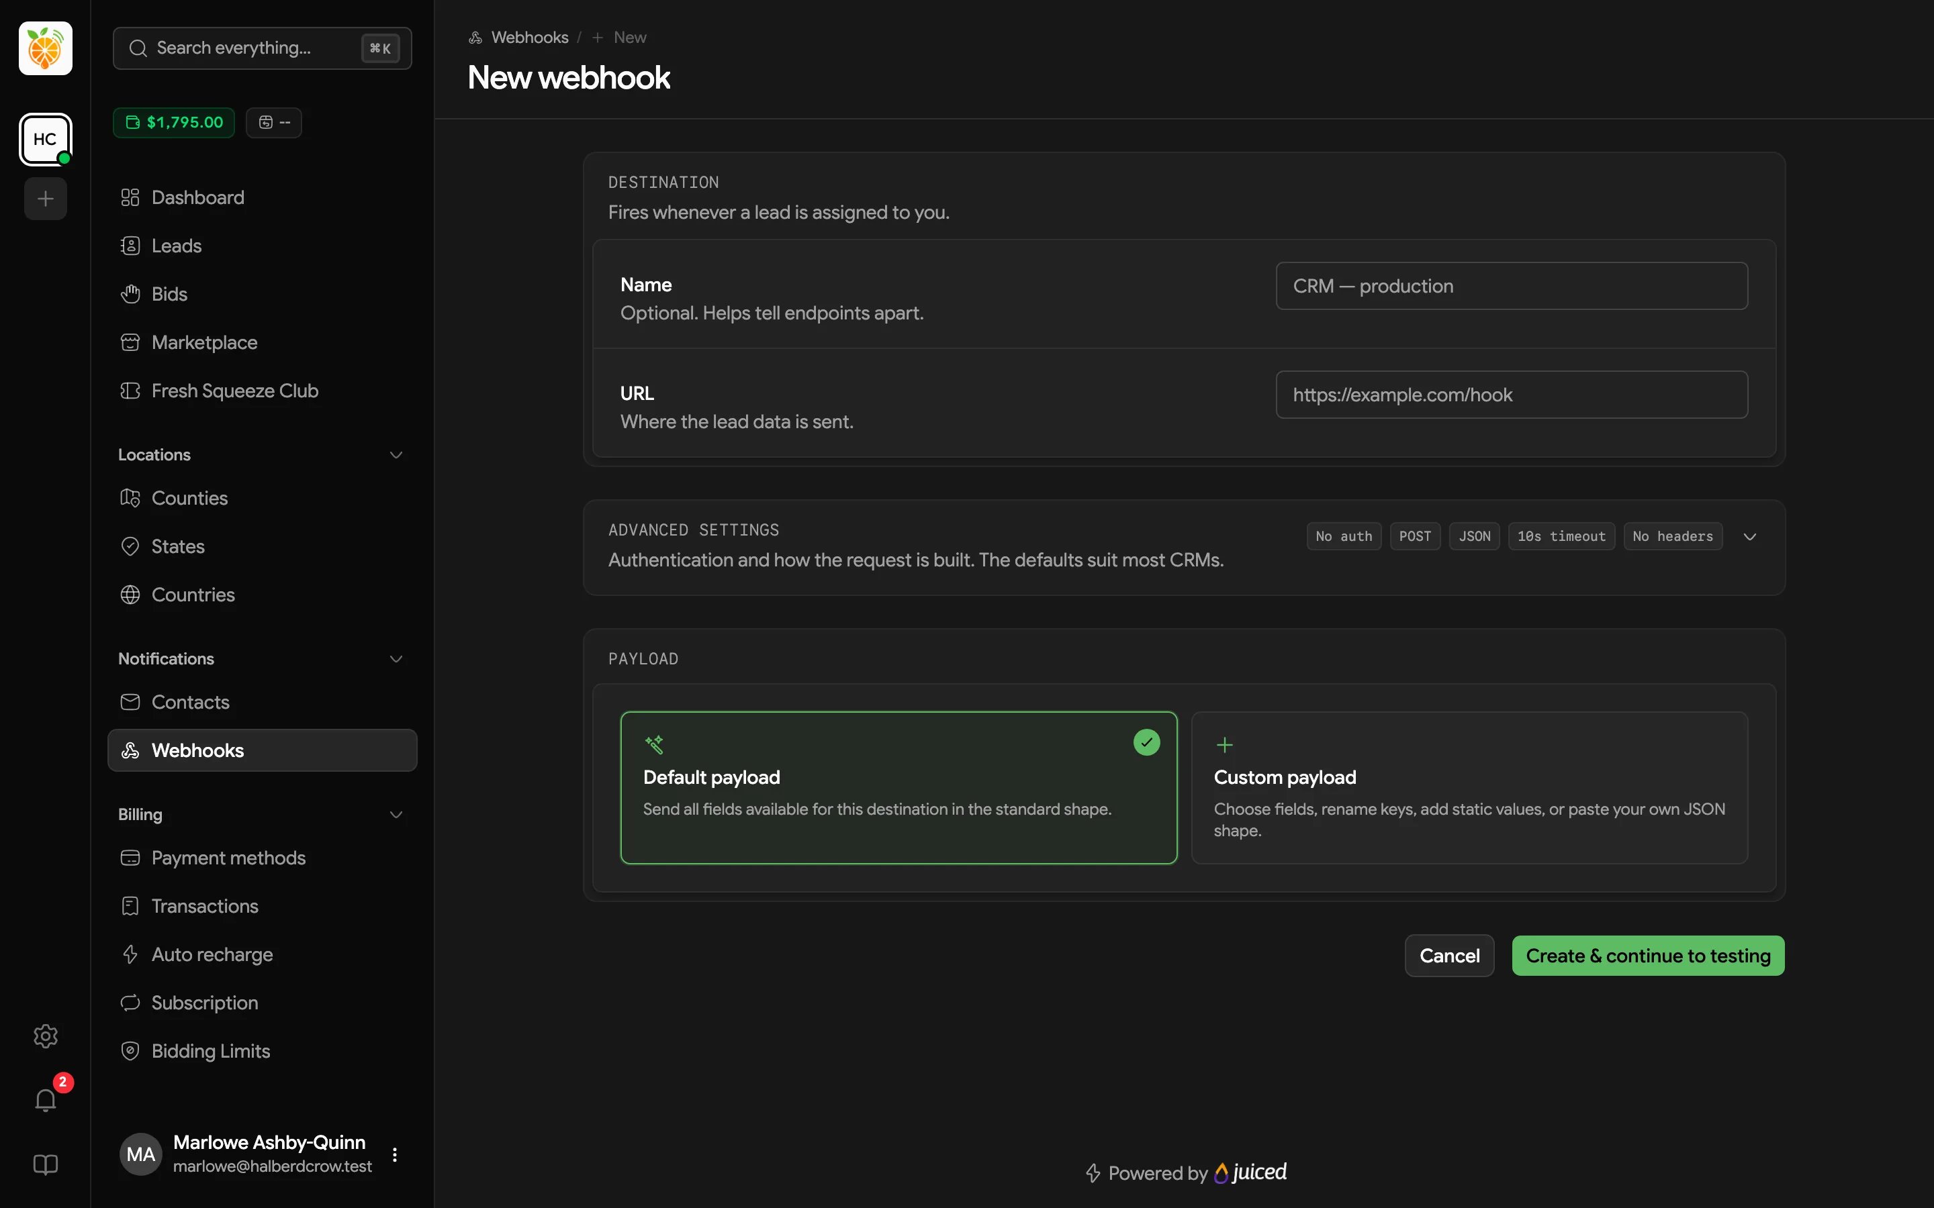Click the No auth tag
The height and width of the screenshot is (1208, 1934).
click(x=1344, y=536)
